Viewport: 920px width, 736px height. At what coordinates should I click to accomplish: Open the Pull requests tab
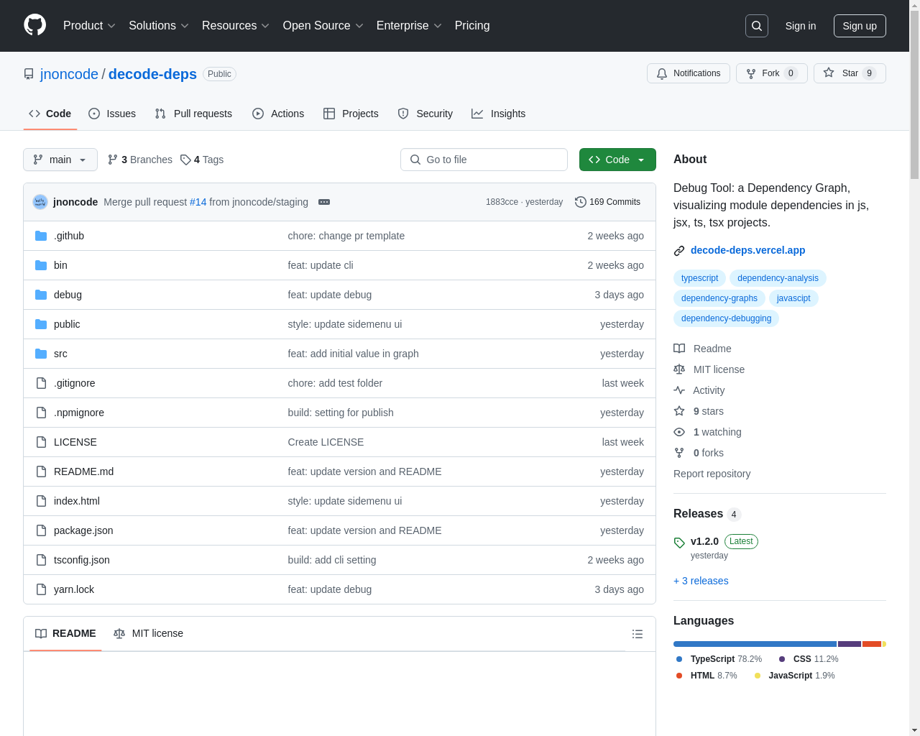click(193, 114)
